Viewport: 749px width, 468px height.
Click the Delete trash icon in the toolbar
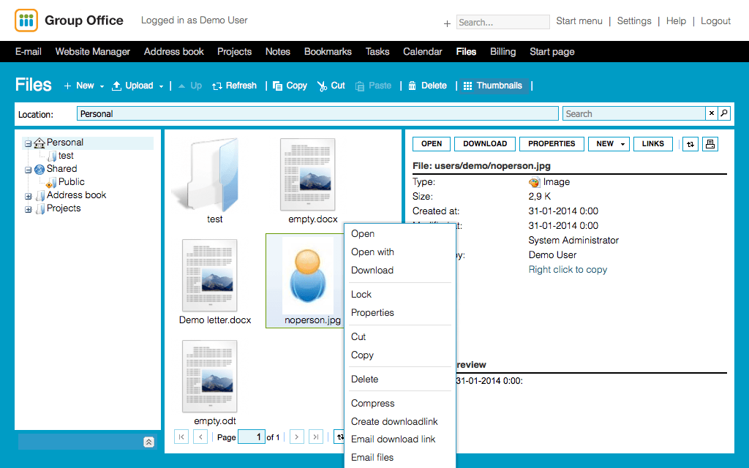[x=413, y=86]
